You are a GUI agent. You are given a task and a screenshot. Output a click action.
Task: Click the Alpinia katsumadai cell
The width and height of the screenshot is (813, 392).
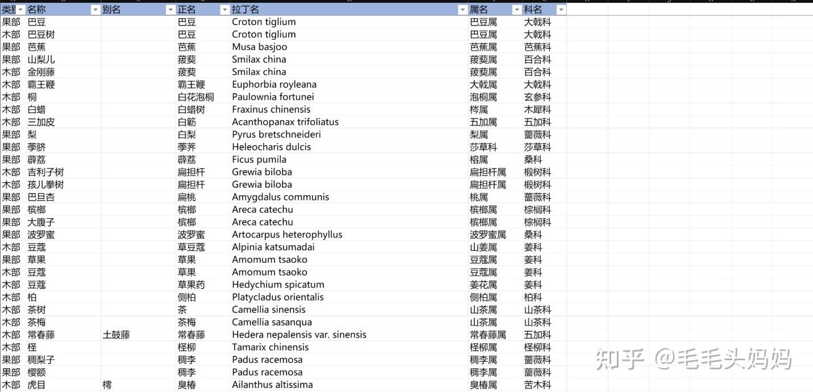[349, 247]
